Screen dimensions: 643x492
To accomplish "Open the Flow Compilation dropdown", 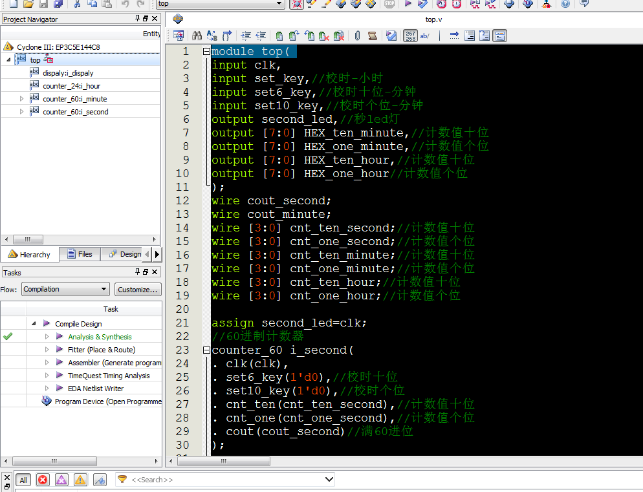I will (65, 289).
